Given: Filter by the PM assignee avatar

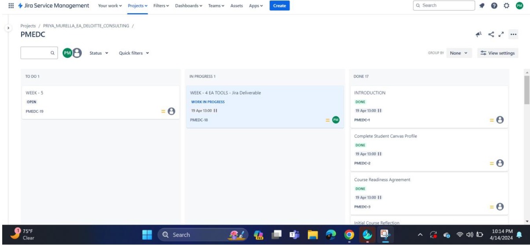Looking at the screenshot, I should pyautogui.click(x=67, y=53).
